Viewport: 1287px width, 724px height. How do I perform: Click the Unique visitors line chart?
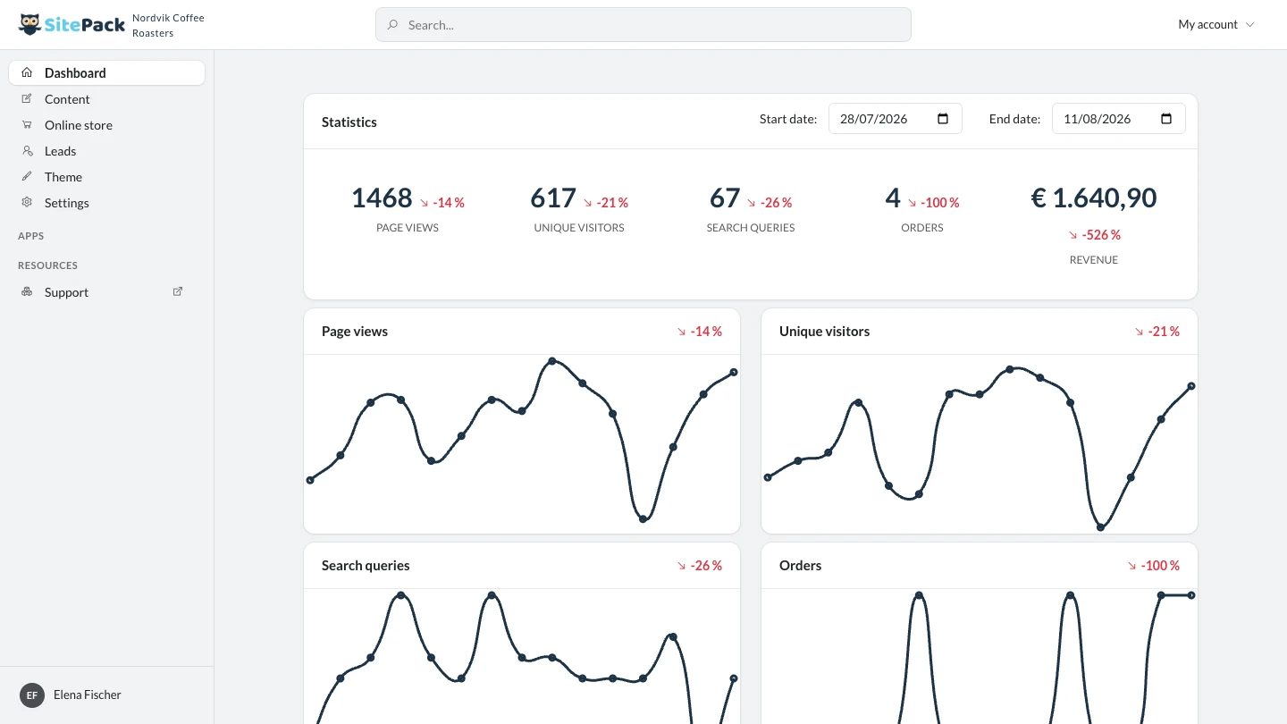tap(980, 444)
